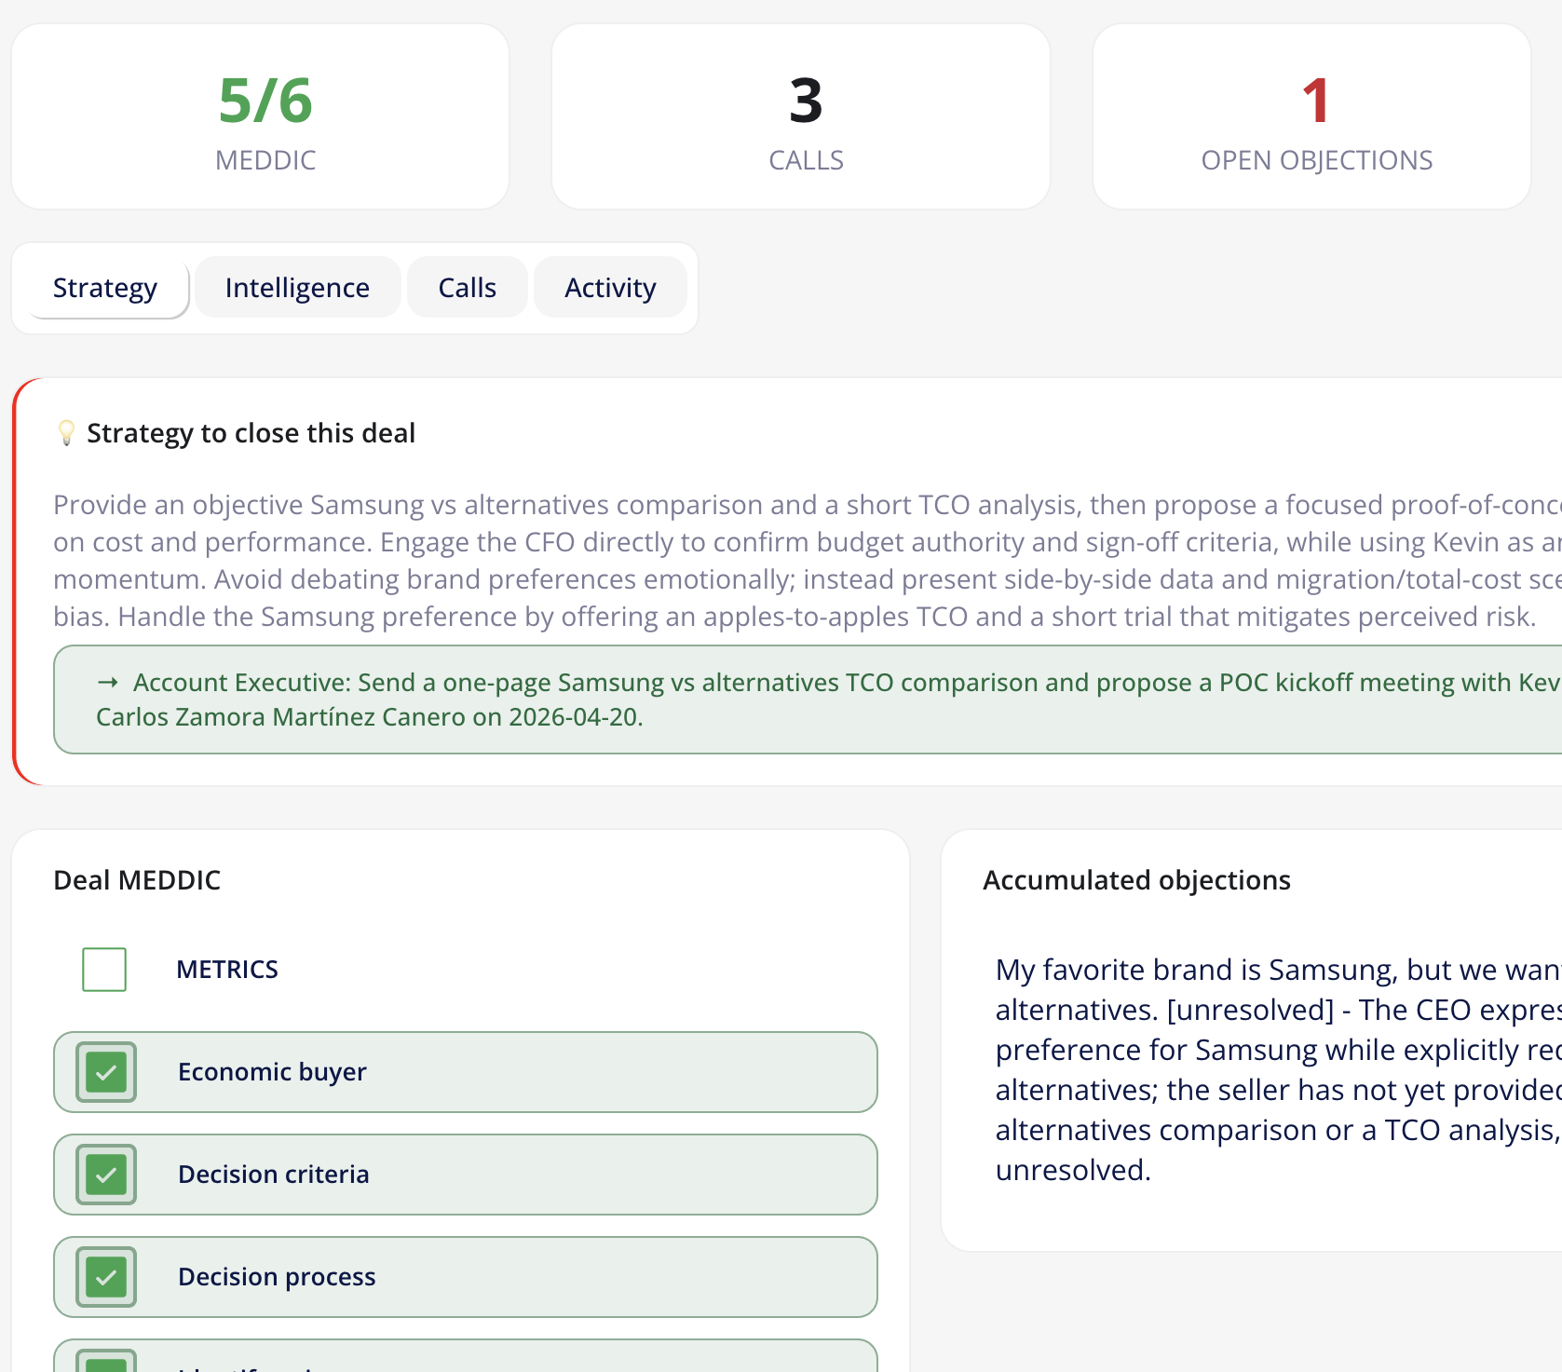Open the 1 OPEN OBJECTIONS card
This screenshot has width=1562, height=1372.
(x=1311, y=116)
